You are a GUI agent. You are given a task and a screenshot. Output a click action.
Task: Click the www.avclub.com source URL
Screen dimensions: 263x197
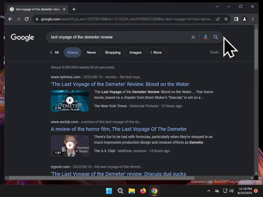tap(64, 122)
